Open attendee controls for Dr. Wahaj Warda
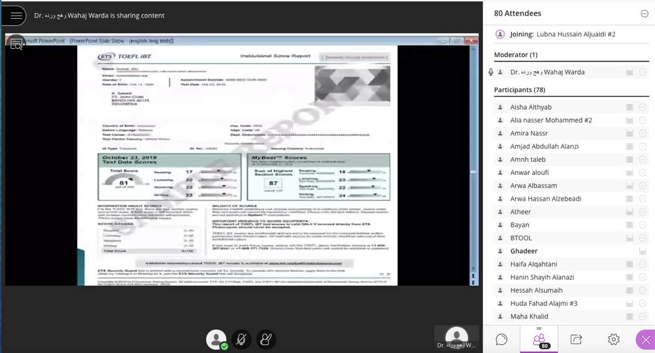655x353 pixels. (x=642, y=72)
